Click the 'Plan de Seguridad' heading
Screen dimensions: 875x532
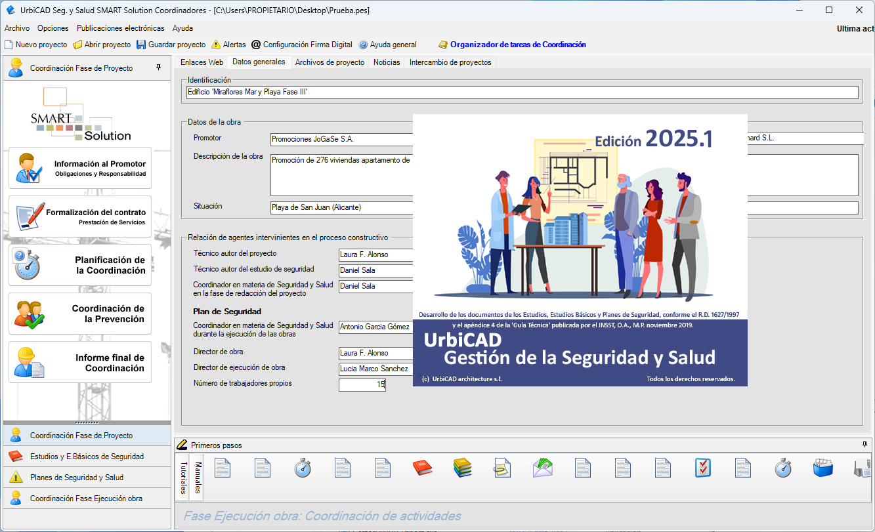(x=227, y=312)
